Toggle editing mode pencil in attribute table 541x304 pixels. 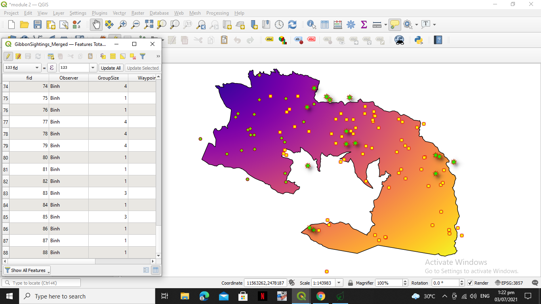[x=8, y=56]
